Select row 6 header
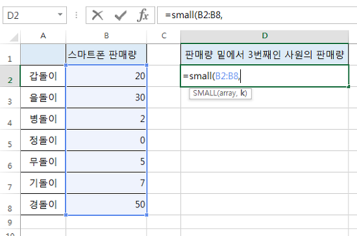357x236 pixels. tap(10, 161)
